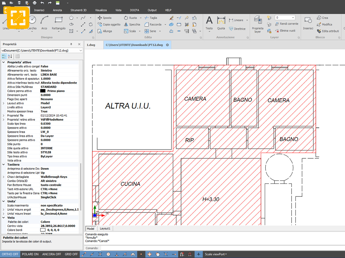Click the Inserisci block tool

coord(308,23)
